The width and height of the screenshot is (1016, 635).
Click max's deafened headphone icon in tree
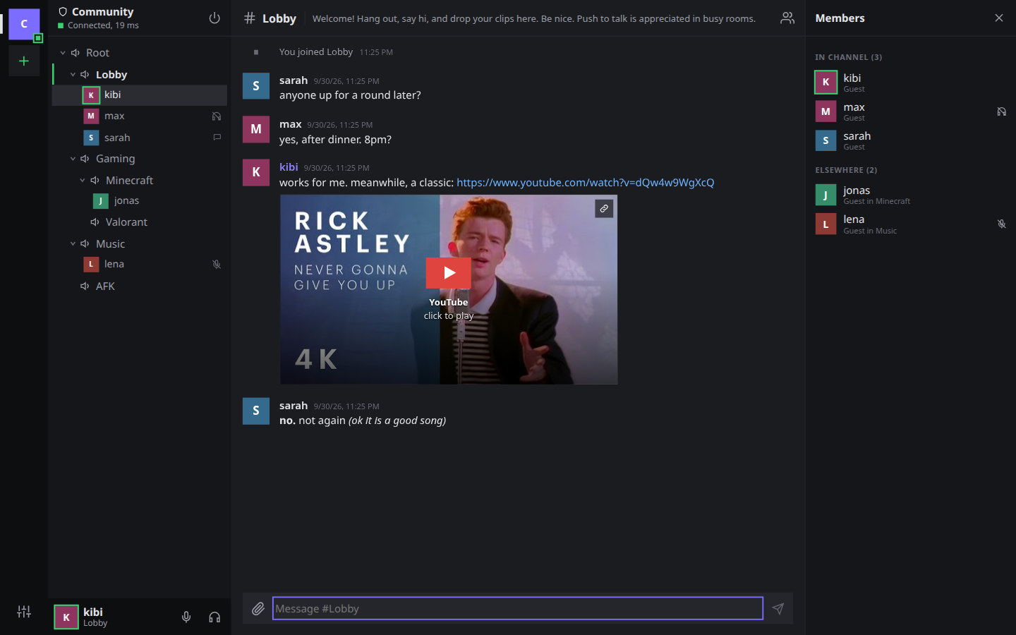coord(217,116)
